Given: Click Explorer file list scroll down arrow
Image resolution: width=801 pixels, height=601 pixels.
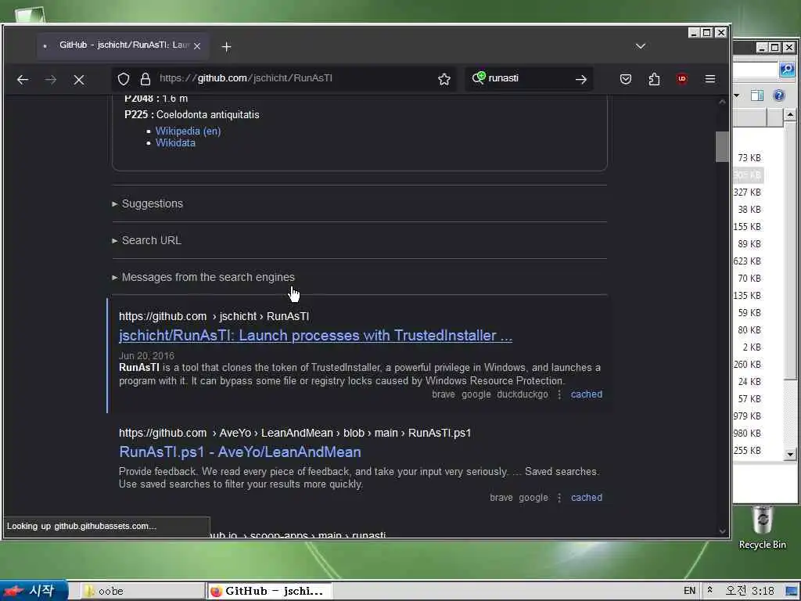Looking at the screenshot, I should point(790,454).
